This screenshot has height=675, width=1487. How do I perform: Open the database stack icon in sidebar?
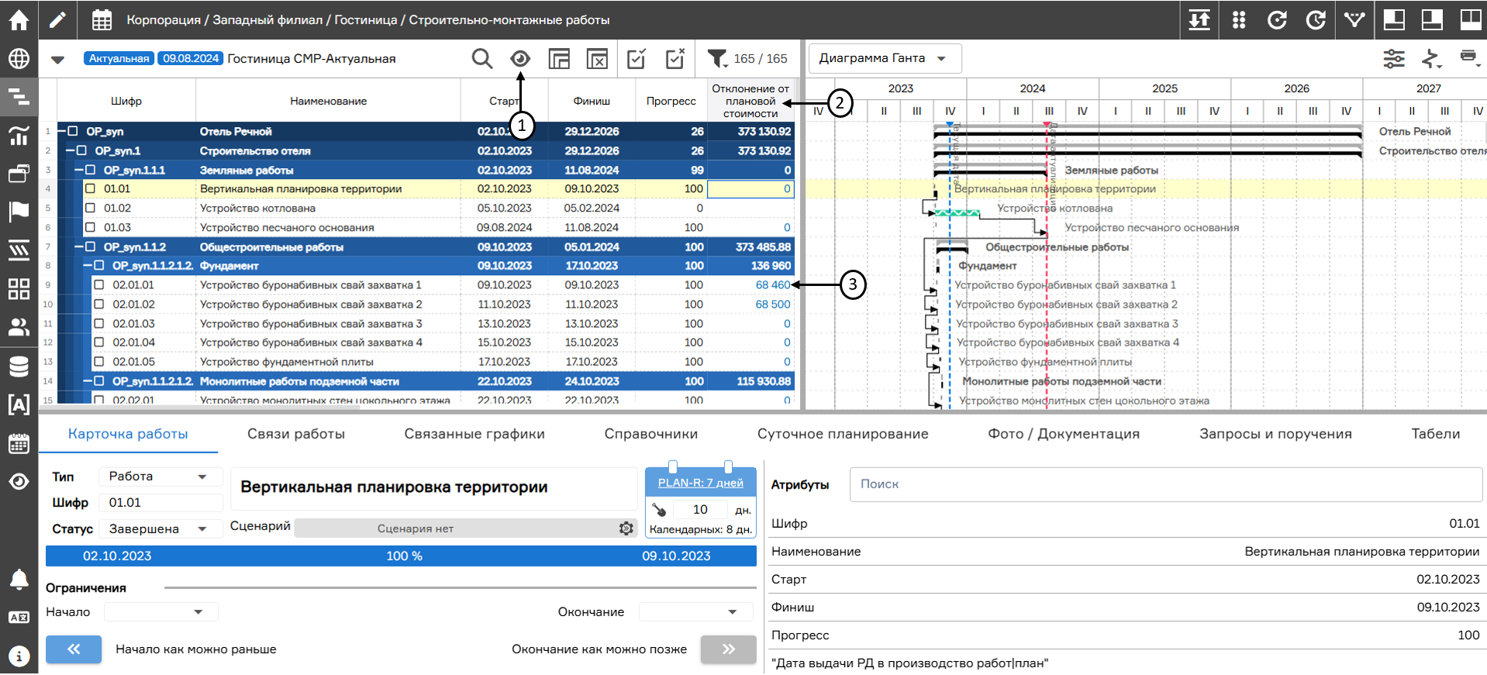point(19,366)
